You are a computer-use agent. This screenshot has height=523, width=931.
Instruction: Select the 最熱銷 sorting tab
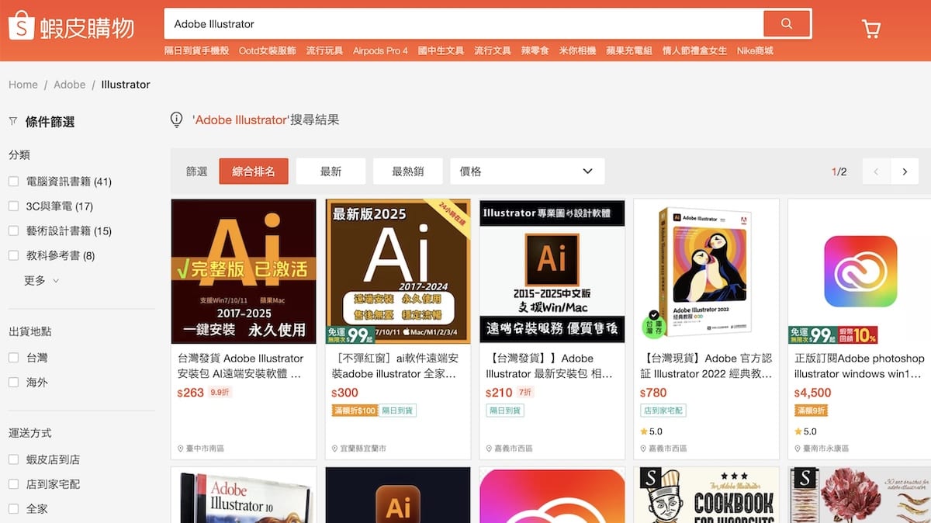click(408, 171)
